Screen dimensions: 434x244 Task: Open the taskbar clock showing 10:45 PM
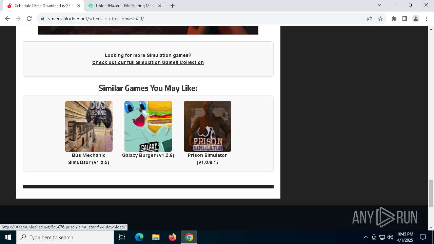405,237
